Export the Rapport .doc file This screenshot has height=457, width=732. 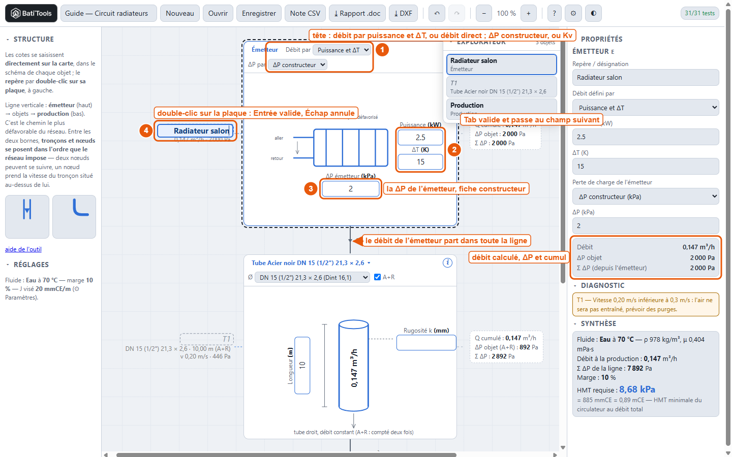[x=357, y=13]
